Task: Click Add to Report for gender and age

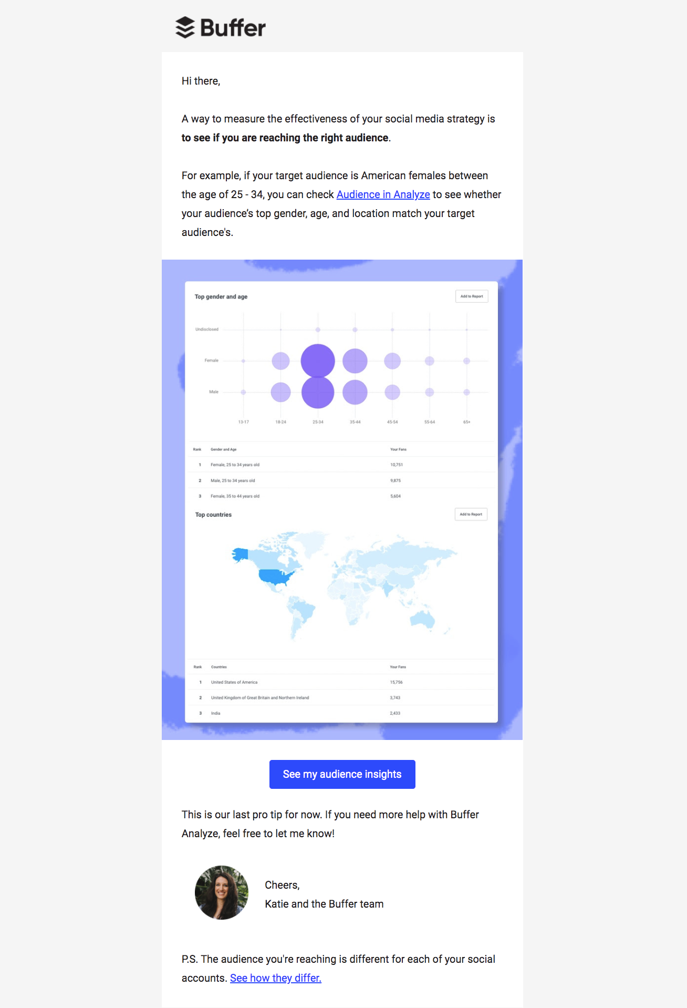Action: pos(471,296)
